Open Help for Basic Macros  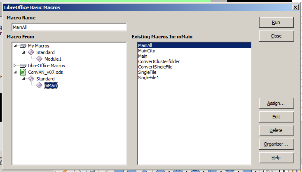[x=276, y=158]
